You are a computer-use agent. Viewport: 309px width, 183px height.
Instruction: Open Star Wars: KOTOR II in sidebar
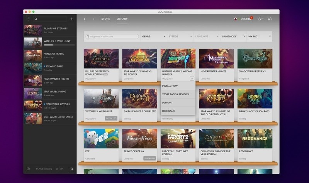click(x=50, y=106)
